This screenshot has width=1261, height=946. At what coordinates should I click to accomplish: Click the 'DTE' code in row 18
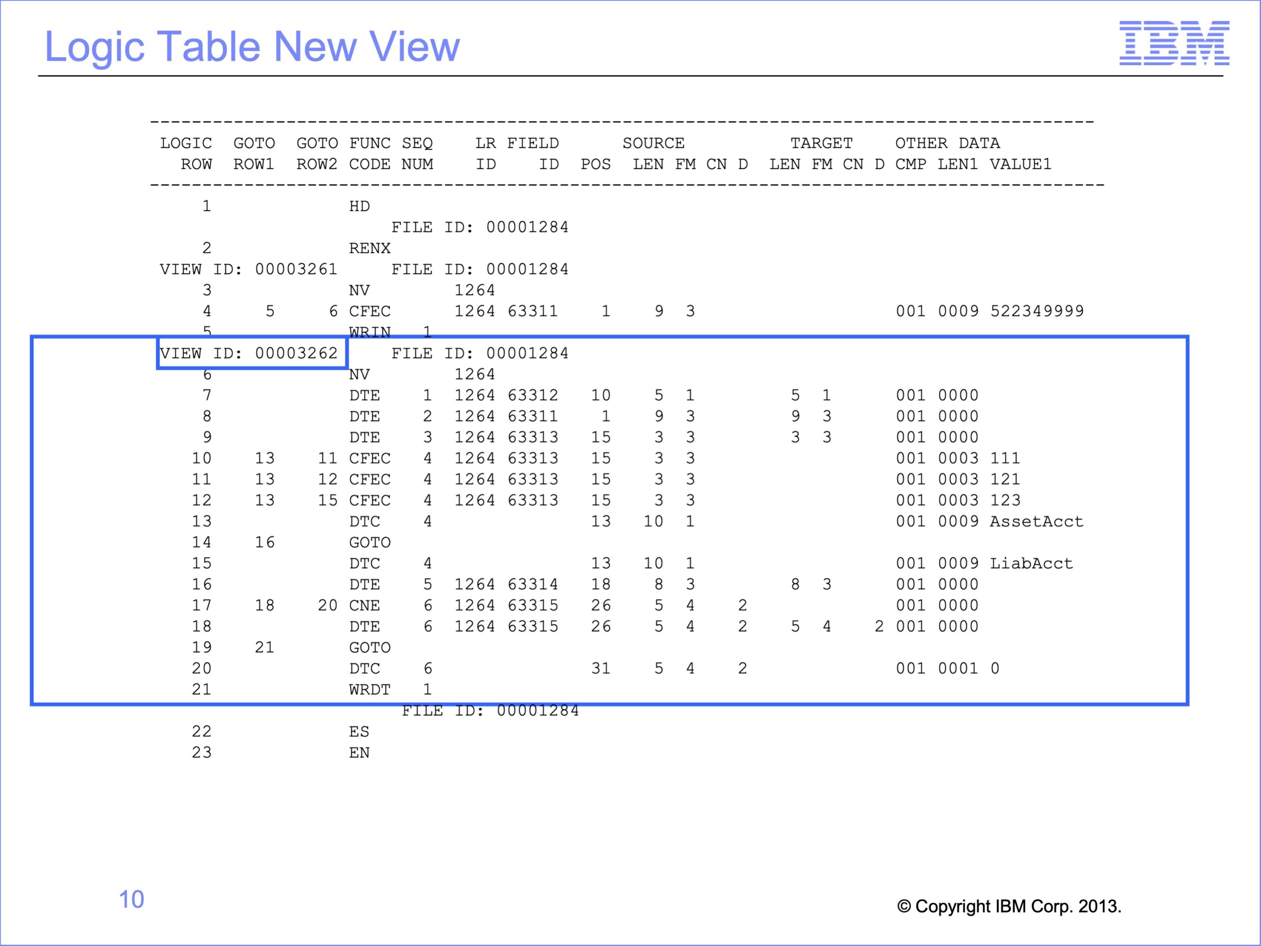(365, 627)
